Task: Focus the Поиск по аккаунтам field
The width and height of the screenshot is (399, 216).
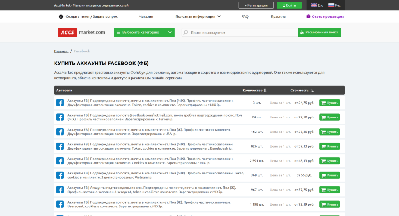Action: (240, 32)
